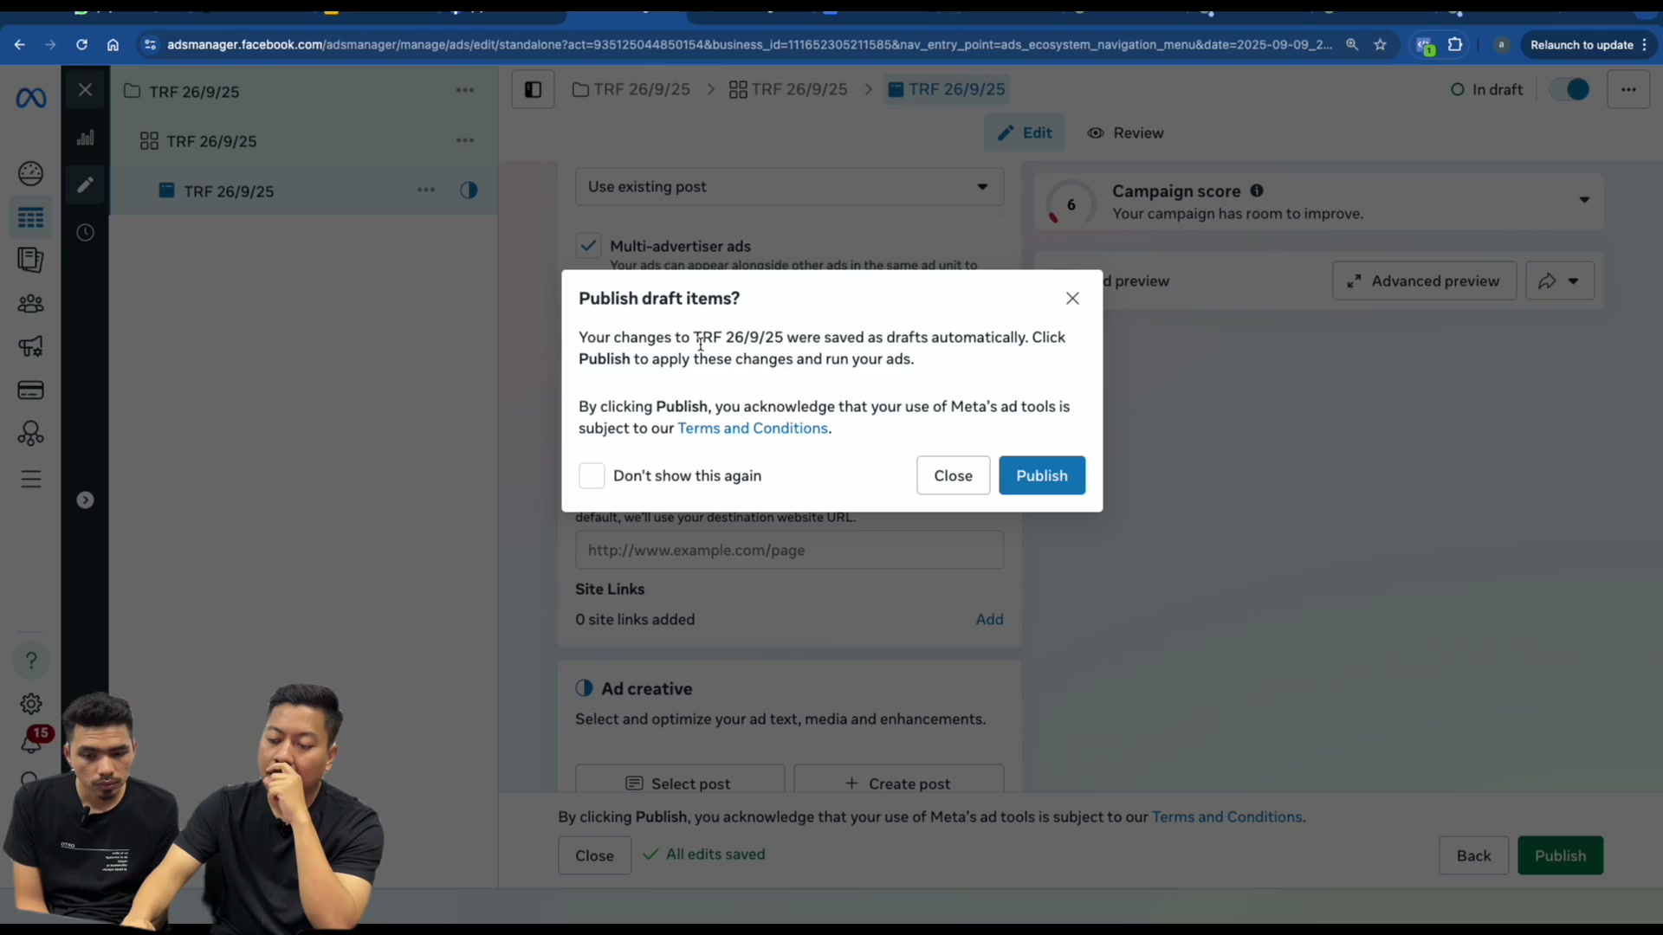Open the share preview dropdown arrow
The height and width of the screenshot is (935, 1663).
tap(1574, 281)
